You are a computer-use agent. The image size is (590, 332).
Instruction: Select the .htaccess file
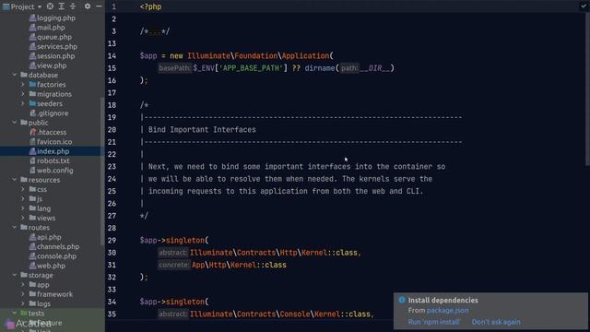click(52, 132)
